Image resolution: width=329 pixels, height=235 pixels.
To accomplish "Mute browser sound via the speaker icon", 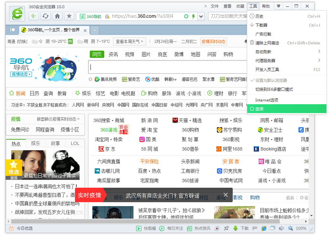I will [281, 228].
